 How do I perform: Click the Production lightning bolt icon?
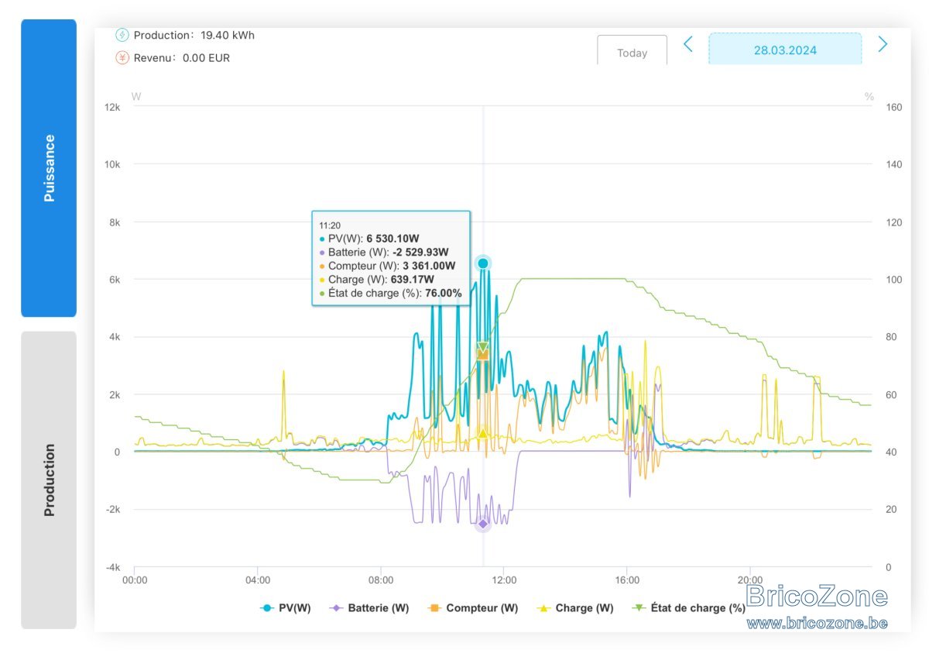pyautogui.click(x=122, y=35)
